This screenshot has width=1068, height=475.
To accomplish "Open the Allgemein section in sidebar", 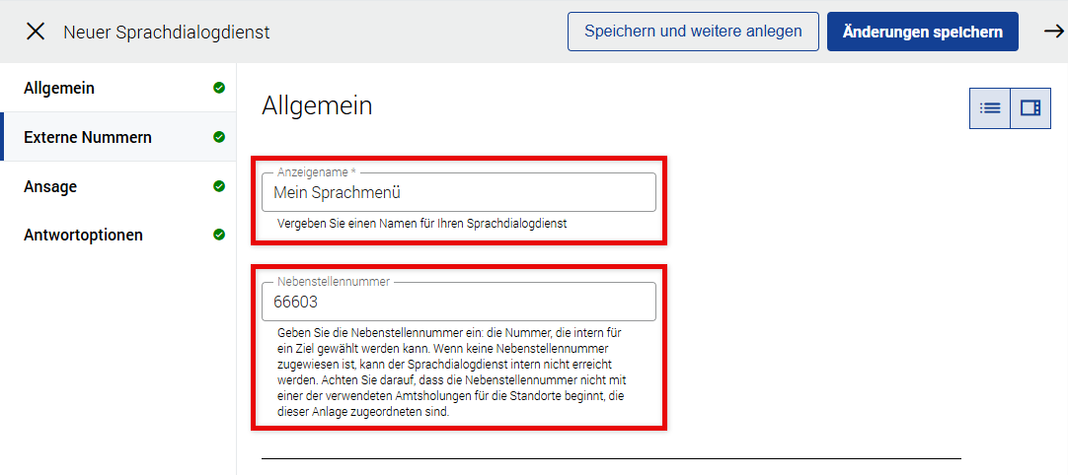I will [x=59, y=88].
